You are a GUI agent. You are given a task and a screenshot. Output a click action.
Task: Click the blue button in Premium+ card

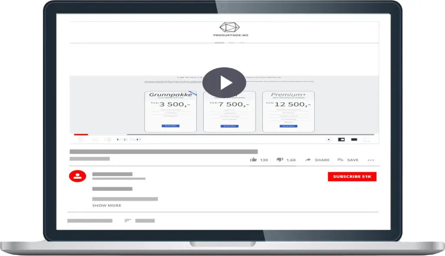[289, 126]
